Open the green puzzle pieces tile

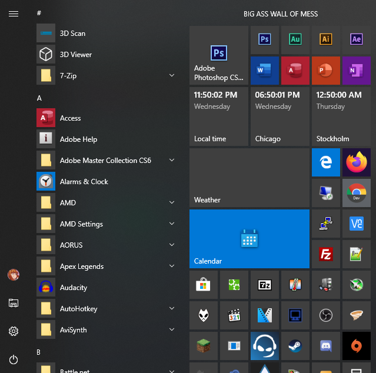(x=234, y=285)
